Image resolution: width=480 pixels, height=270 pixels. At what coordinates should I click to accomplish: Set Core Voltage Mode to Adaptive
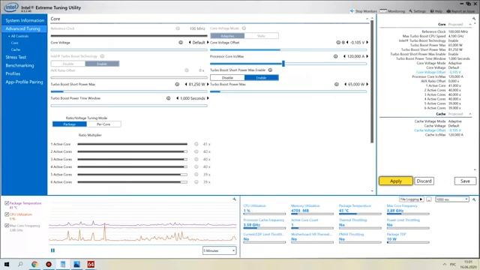tap(227, 36)
